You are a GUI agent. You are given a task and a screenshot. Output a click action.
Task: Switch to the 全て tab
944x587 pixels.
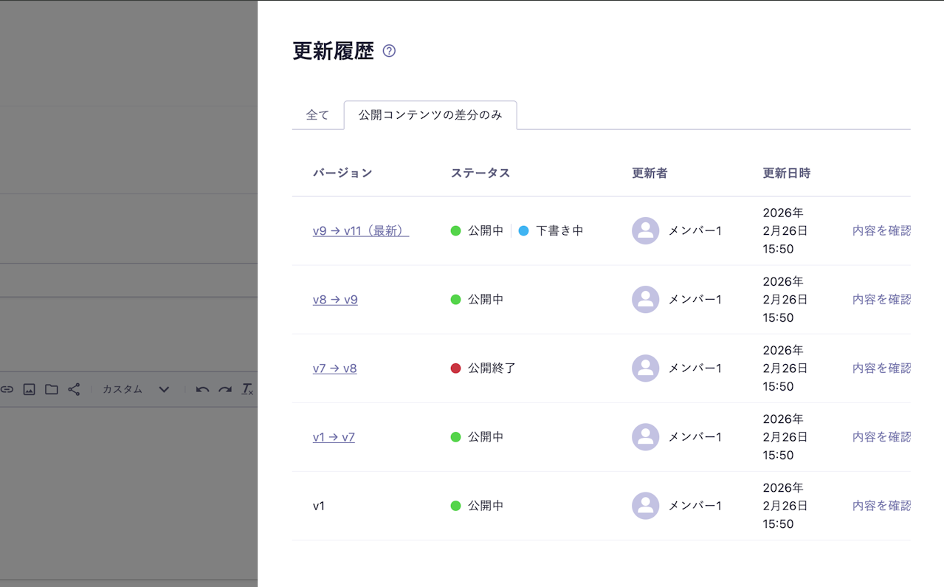point(318,115)
